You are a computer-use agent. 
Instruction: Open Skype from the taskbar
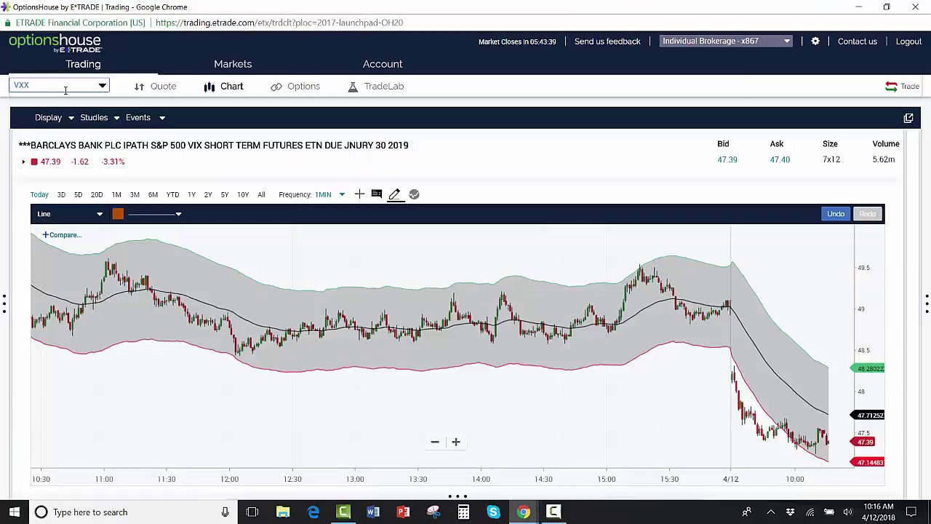click(x=493, y=512)
